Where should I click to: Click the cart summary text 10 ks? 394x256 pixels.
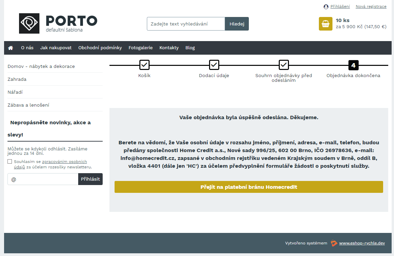[x=342, y=20]
